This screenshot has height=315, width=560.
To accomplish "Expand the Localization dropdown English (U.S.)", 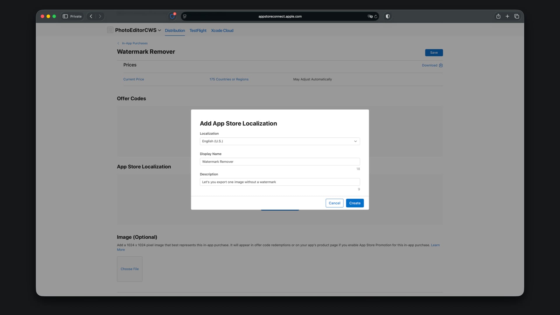I will [279, 141].
